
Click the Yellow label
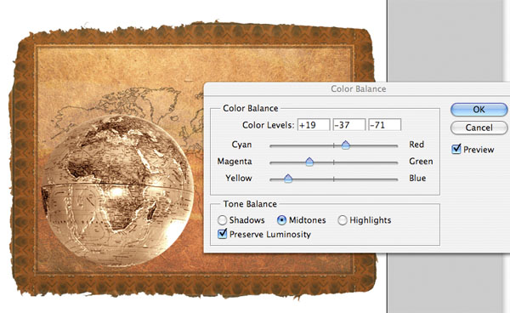[239, 179]
